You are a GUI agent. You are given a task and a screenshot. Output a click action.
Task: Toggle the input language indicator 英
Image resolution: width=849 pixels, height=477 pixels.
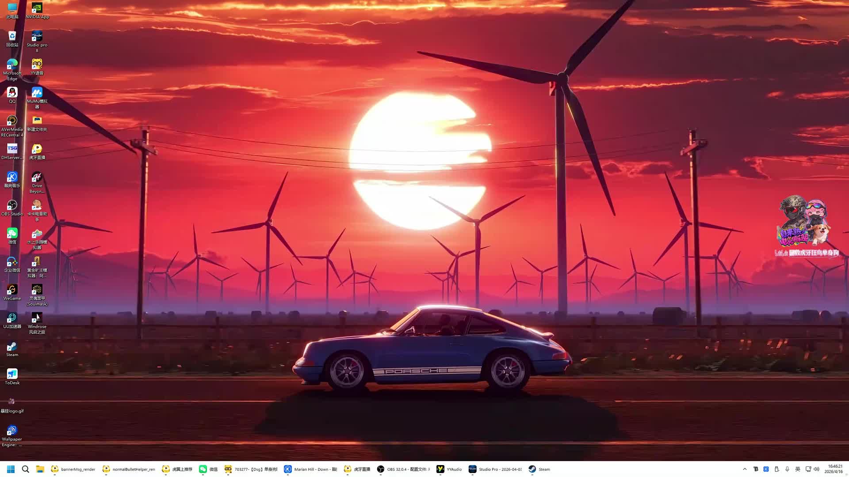(x=798, y=469)
